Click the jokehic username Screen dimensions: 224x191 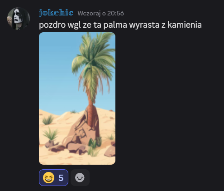click(x=56, y=13)
